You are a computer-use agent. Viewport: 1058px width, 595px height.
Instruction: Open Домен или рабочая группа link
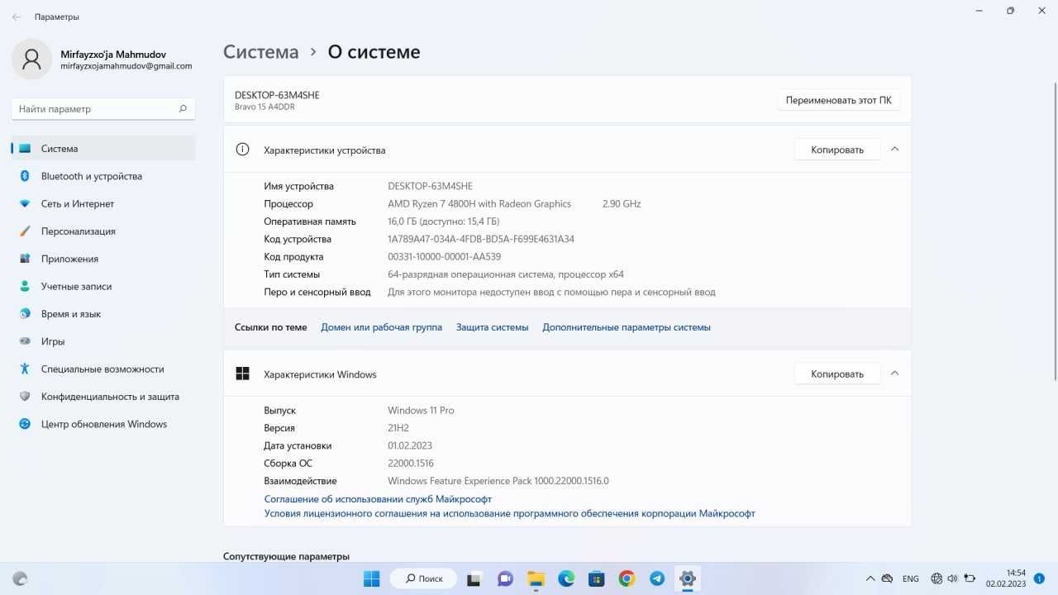click(381, 327)
